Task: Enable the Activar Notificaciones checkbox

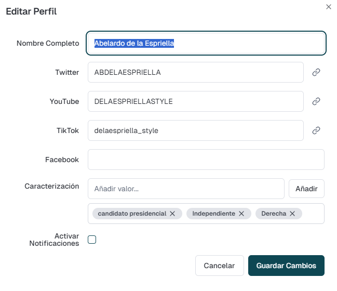Action: (x=92, y=240)
